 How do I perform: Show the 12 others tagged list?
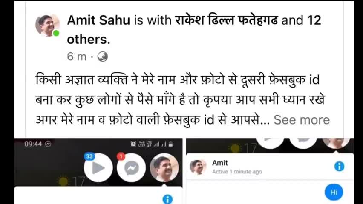(x=194, y=30)
